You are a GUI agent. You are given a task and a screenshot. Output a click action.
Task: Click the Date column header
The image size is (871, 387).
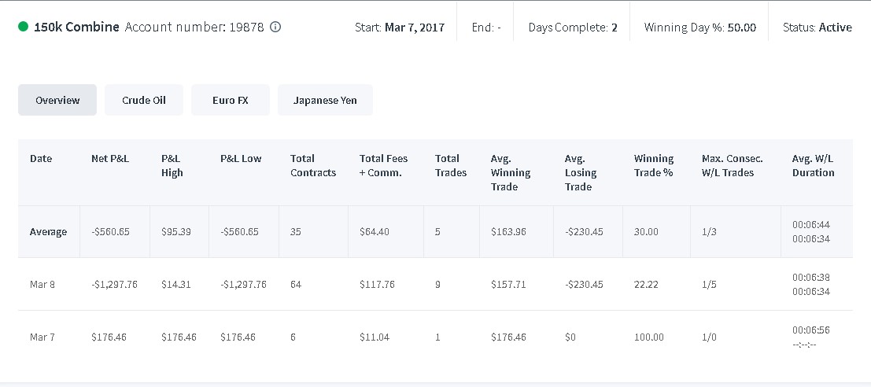41,159
